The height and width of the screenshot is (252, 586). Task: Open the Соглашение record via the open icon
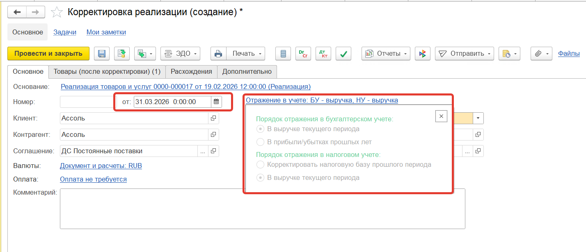[x=214, y=151]
